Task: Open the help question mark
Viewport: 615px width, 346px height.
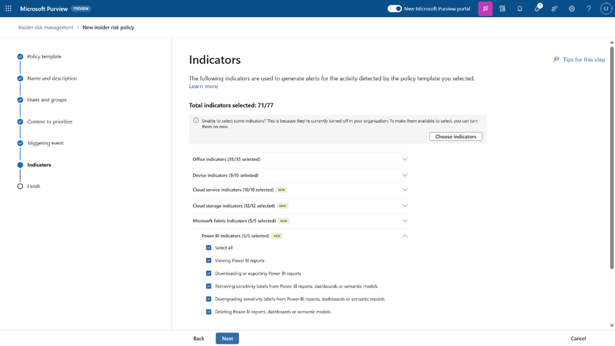Action: 589,9
